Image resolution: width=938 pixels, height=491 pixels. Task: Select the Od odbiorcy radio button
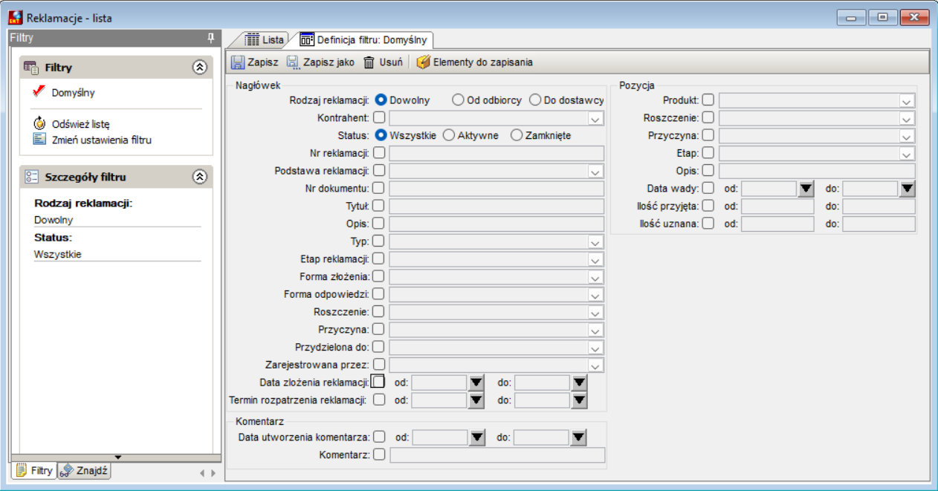[x=459, y=100]
